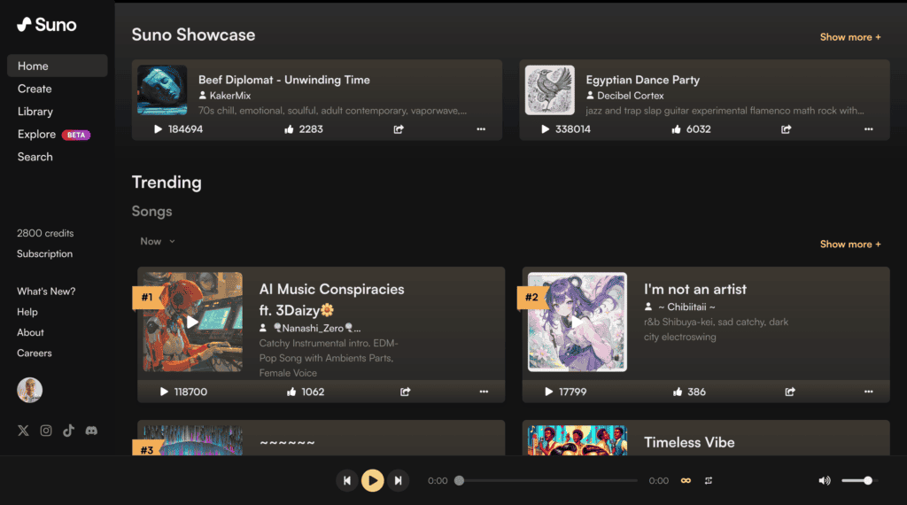Like AI Music Conspiracies
The width and height of the screenshot is (907, 505).
click(x=291, y=392)
